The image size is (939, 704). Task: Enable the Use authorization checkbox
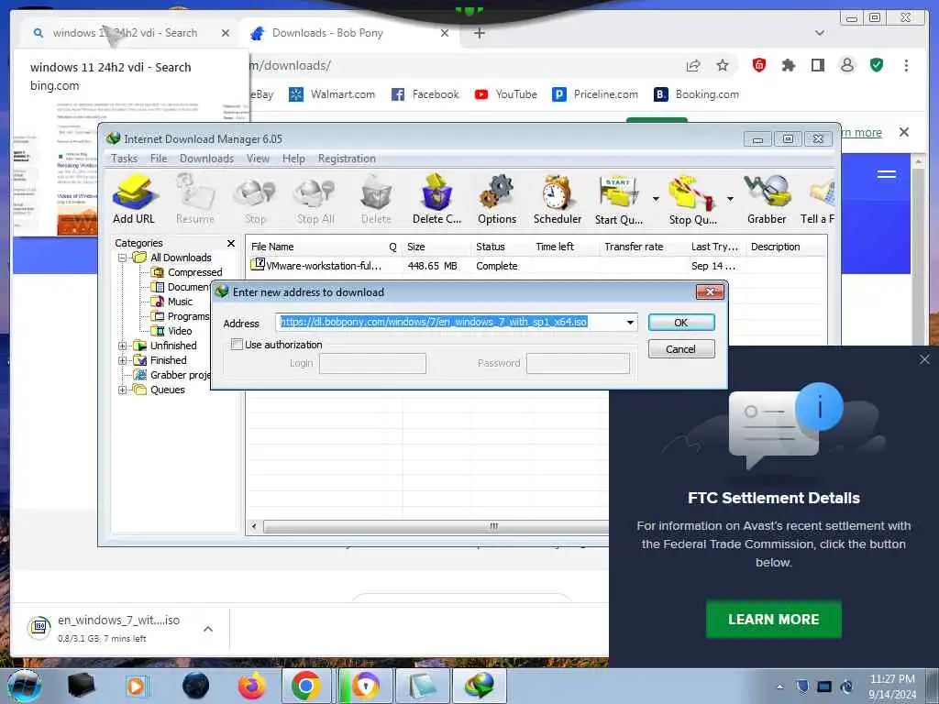(x=238, y=345)
